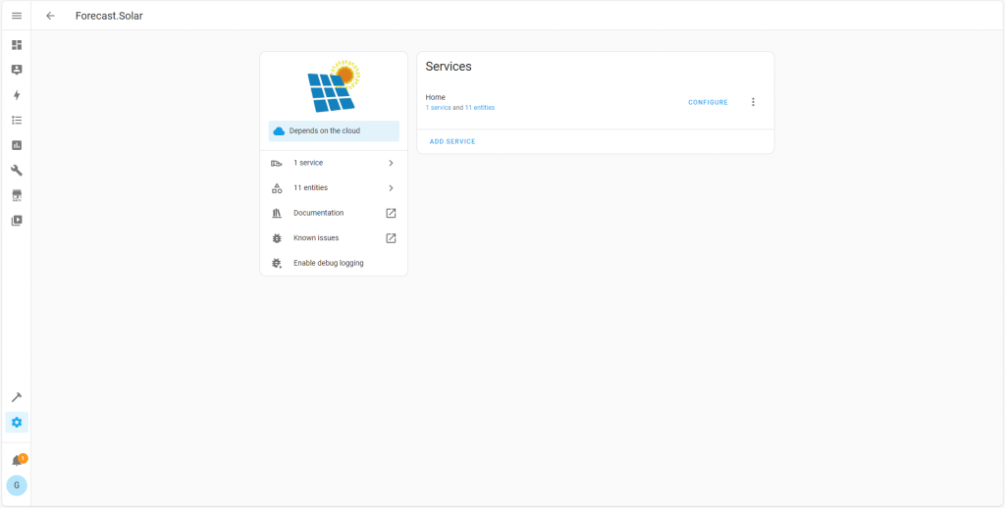Open the hamburger sidebar menu

pos(17,16)
